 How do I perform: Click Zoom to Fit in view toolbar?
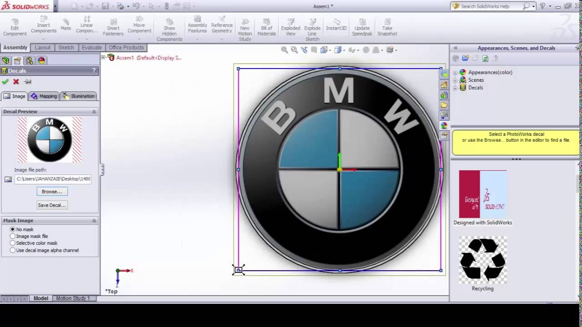284,50
